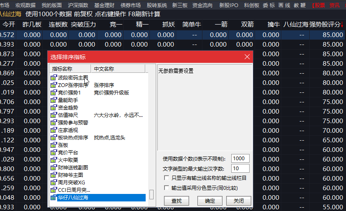Click the 昨几板 column header

tap(32, 24)
